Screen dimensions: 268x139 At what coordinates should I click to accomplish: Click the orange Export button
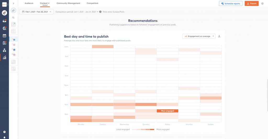tap(252, 3)
